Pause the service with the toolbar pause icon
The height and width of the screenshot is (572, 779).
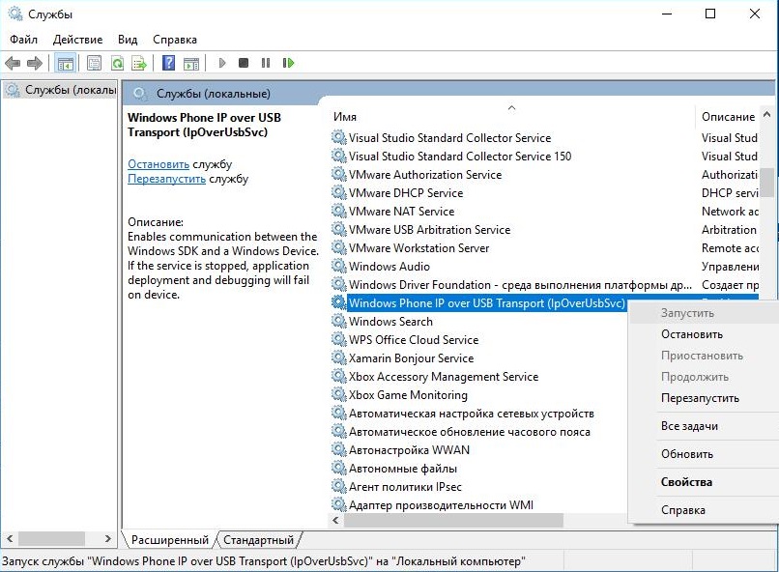[x=266, y=63]
